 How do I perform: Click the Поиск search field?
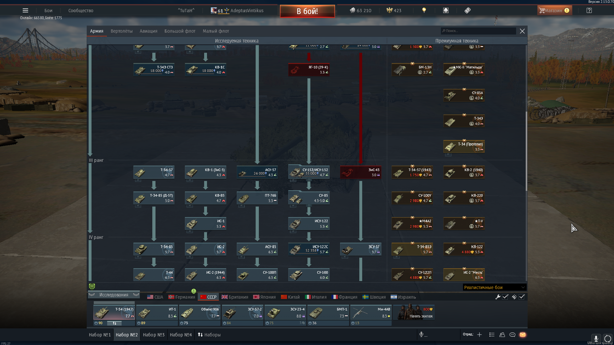(478, 31)
